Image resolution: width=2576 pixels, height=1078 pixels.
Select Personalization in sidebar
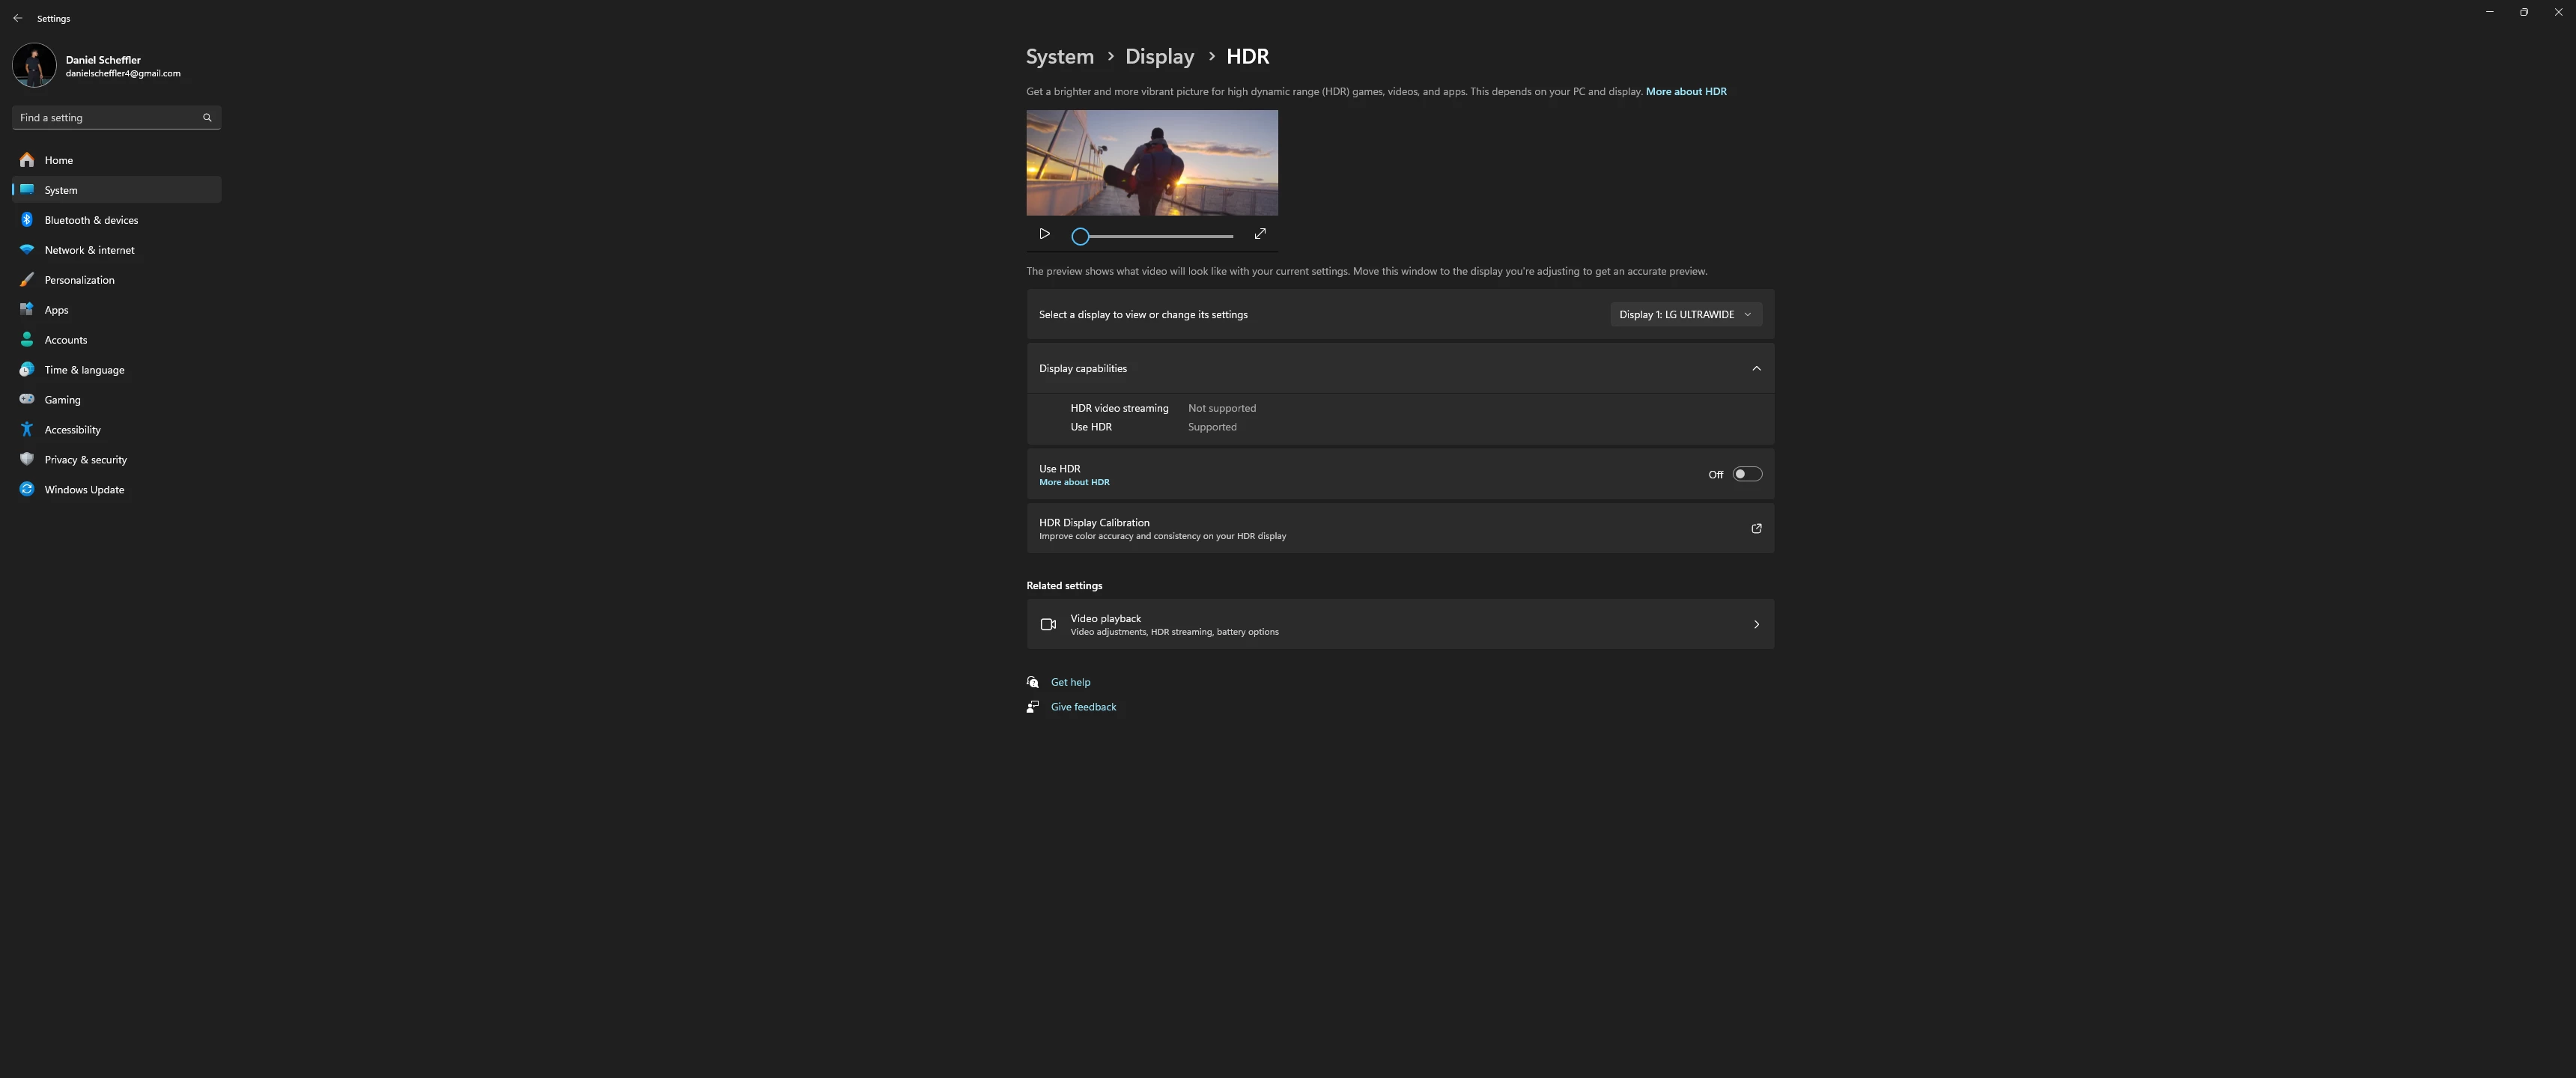tap(79, 280)
